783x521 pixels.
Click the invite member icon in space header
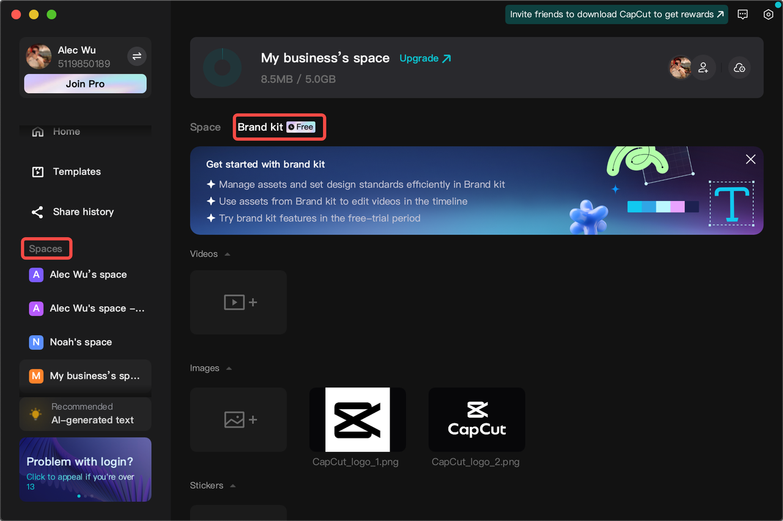pos(703,68)
